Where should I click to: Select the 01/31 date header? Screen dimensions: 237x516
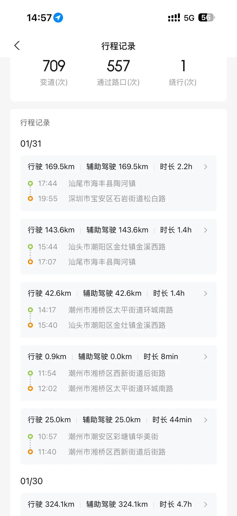31,144
